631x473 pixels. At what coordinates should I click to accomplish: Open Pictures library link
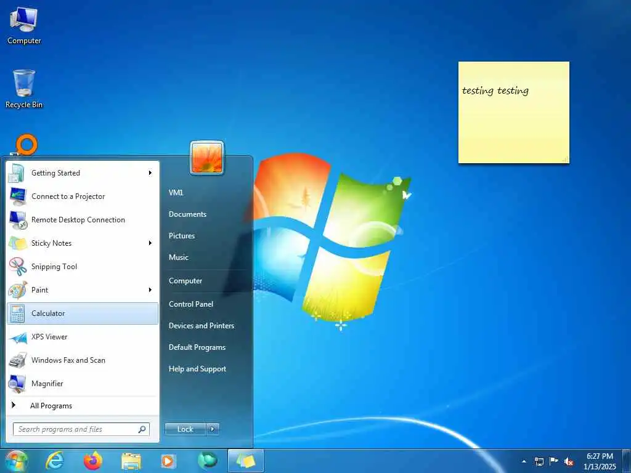[182, 236]
